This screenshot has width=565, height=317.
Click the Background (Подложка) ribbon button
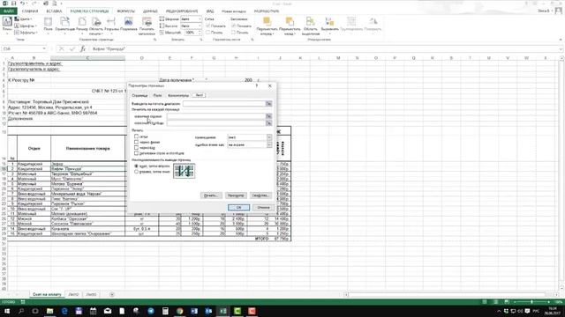(129, 25)
